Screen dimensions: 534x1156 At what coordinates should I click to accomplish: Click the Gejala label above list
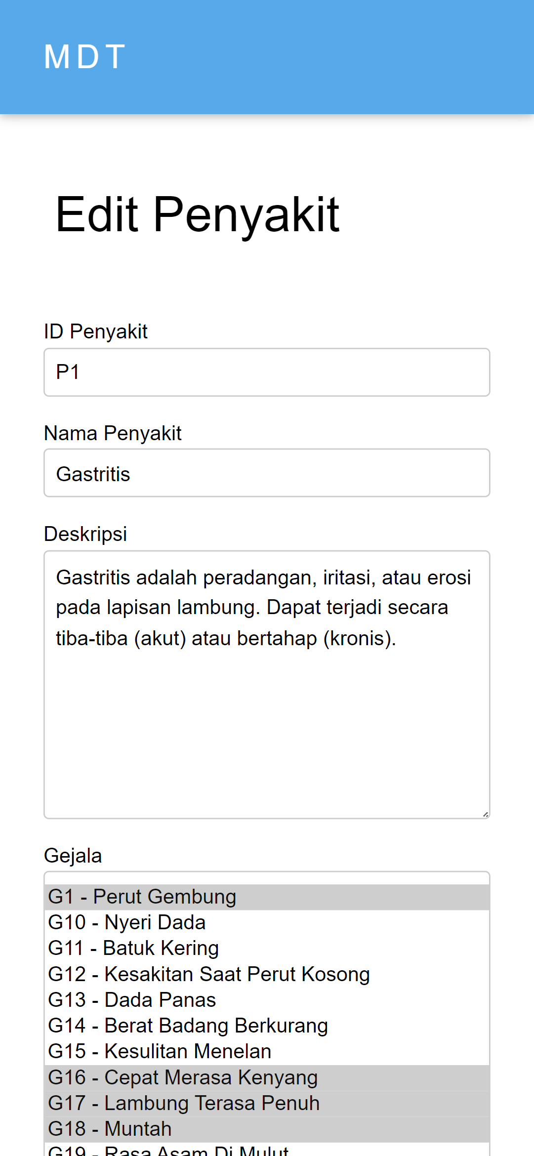[73, 856]
